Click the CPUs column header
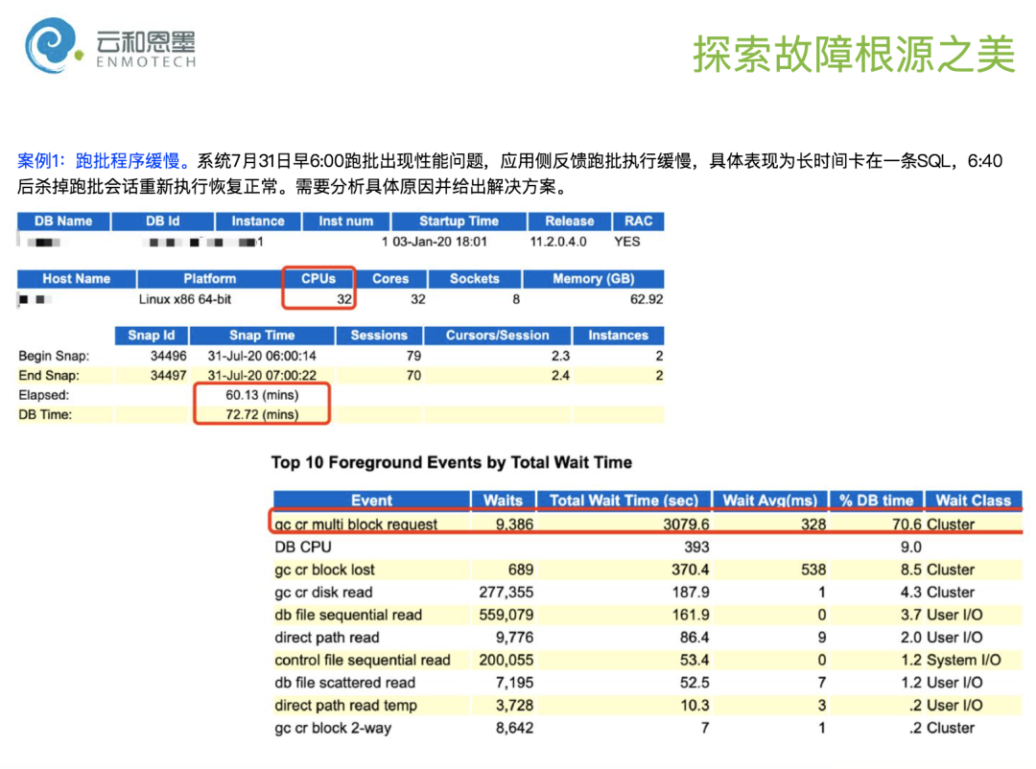This screenshot has width=1036, height=769. (x=318, y=279)
